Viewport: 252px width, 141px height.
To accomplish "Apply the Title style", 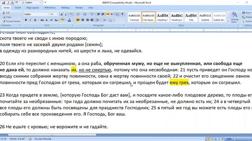I will 191,17.
